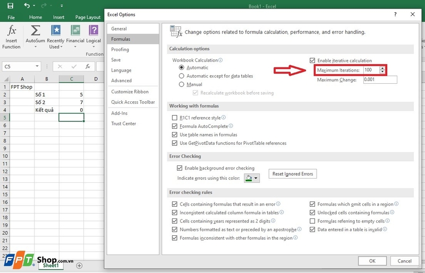Toggle Use table names in formulas checkbox
425x273 pixels.
pyautogui.click(x=175, y=135)
